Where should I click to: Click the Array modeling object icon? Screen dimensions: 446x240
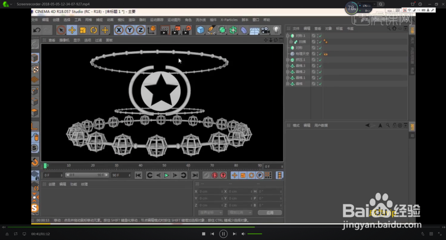coord(233,30)
